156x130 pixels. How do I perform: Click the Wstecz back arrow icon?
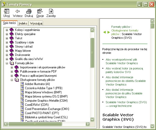(18, 11)
